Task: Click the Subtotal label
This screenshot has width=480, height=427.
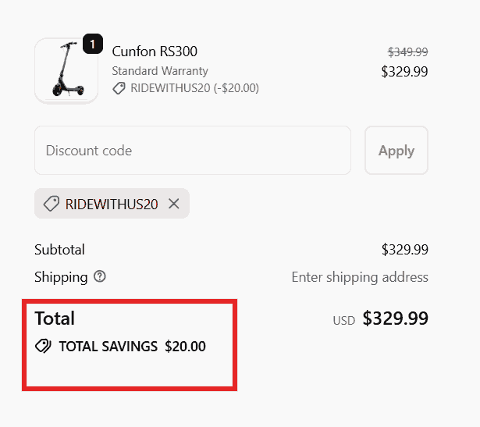Action: 59,250
